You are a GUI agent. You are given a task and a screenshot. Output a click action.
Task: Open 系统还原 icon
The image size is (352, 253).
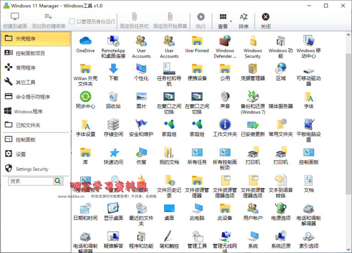coord(281,236)
